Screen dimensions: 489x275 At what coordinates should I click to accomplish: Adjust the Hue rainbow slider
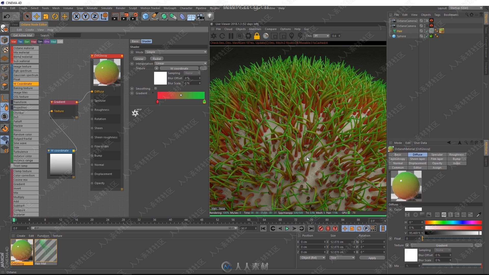[453, 222]
